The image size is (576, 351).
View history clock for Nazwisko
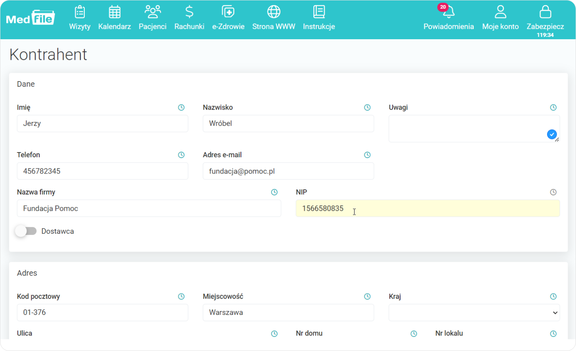367,107
